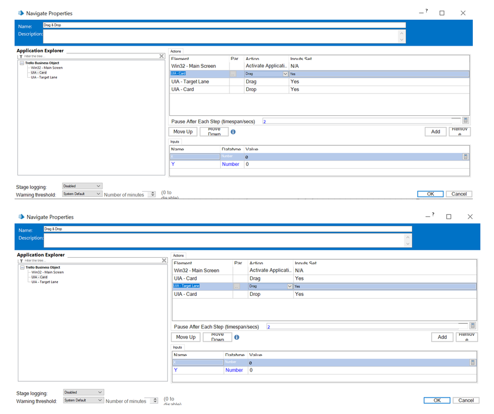This screenshot has height=414, width=494.
Task: Click Add button in bottom dialog
Action: (x=442, y=337)
